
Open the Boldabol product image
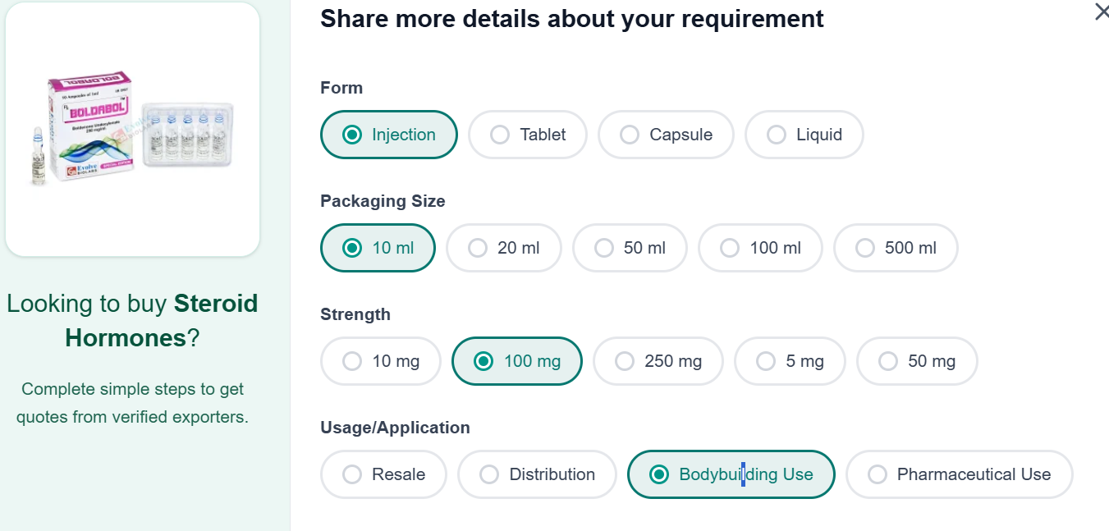(x=132, y=129)
